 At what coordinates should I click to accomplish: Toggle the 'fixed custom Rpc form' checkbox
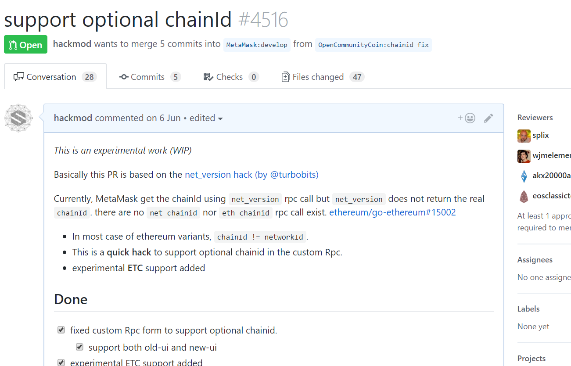coord(61,330)
